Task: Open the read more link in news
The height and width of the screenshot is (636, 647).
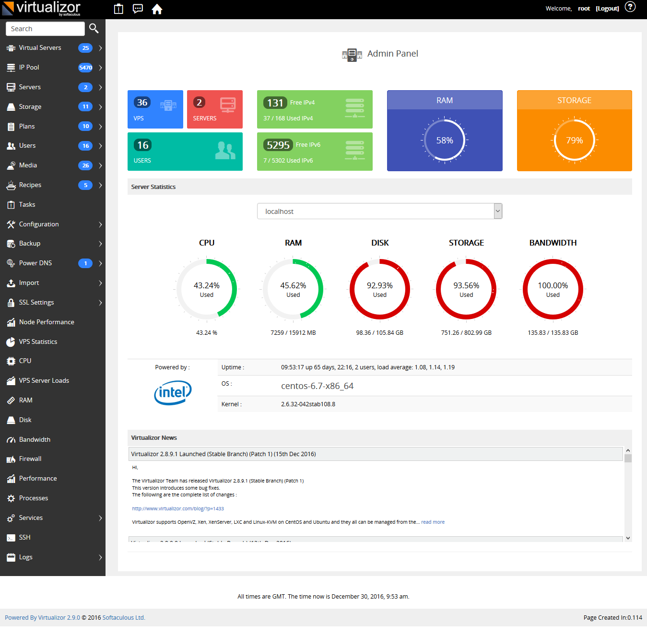Action: click(x=433, y=522)
